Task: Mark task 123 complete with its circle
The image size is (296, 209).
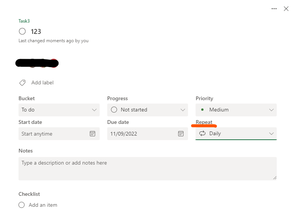Action: 22,31
